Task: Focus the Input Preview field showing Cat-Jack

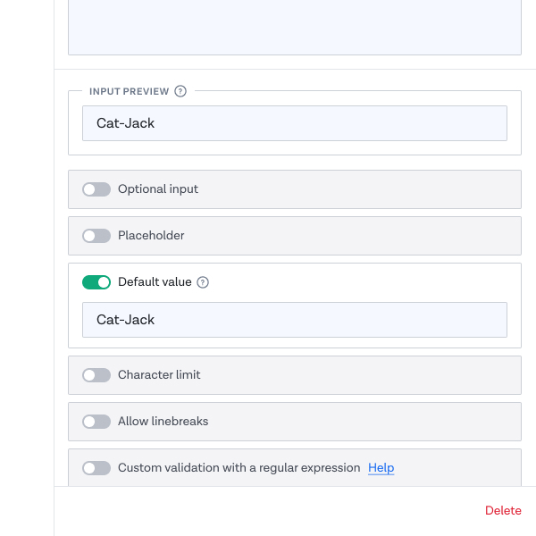Action: pos(295,123)
